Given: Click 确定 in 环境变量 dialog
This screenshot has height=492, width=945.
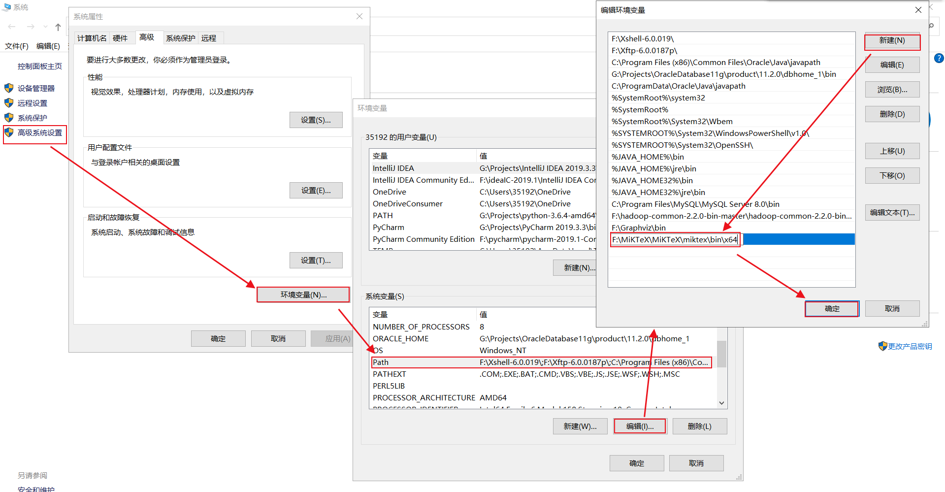Looking at the screenshot, I should tap(637, 463).
